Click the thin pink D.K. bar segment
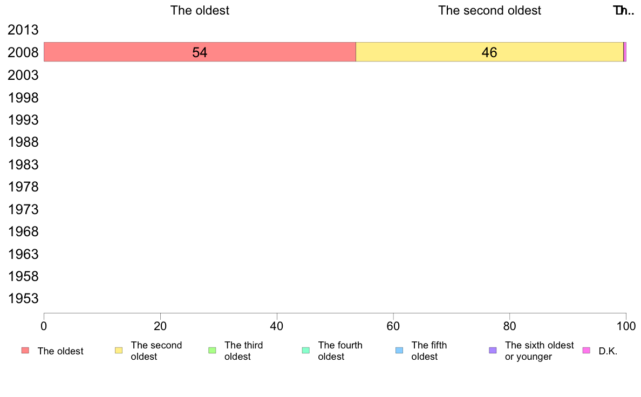 click(625, 52)
